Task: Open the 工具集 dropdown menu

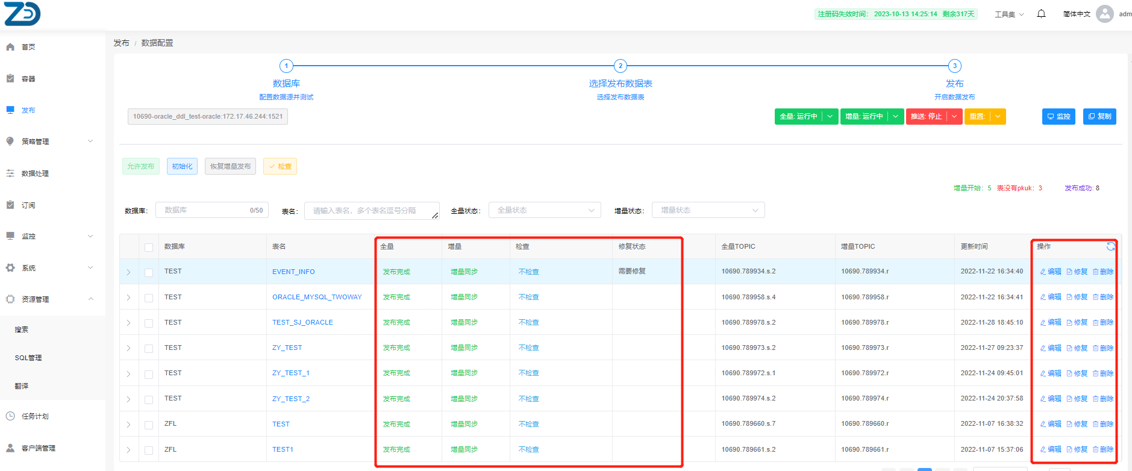Action: pos(1008,14)
